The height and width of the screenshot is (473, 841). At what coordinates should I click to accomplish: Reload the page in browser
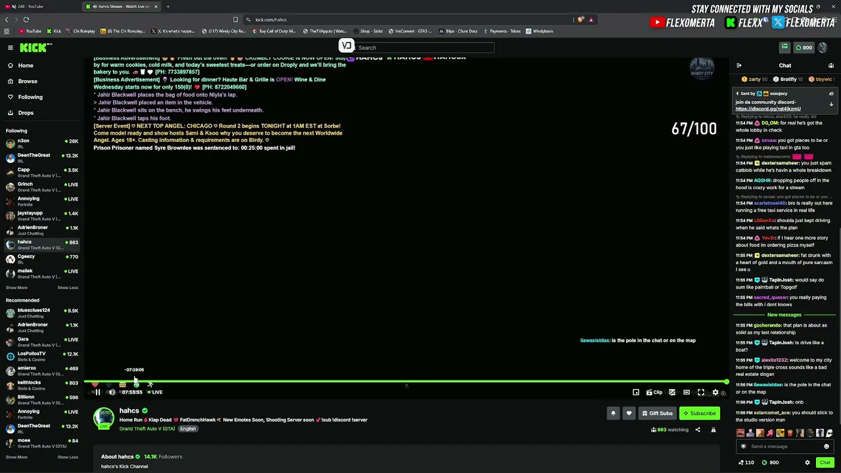(x=26, y=20)
